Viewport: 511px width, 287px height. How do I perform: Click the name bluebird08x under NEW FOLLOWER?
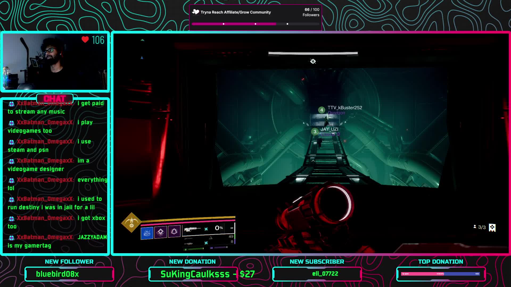(57, 274)
